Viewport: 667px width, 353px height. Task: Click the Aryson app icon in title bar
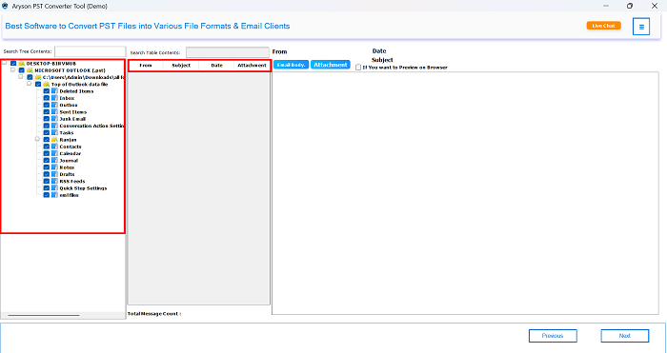pos(5,6)
